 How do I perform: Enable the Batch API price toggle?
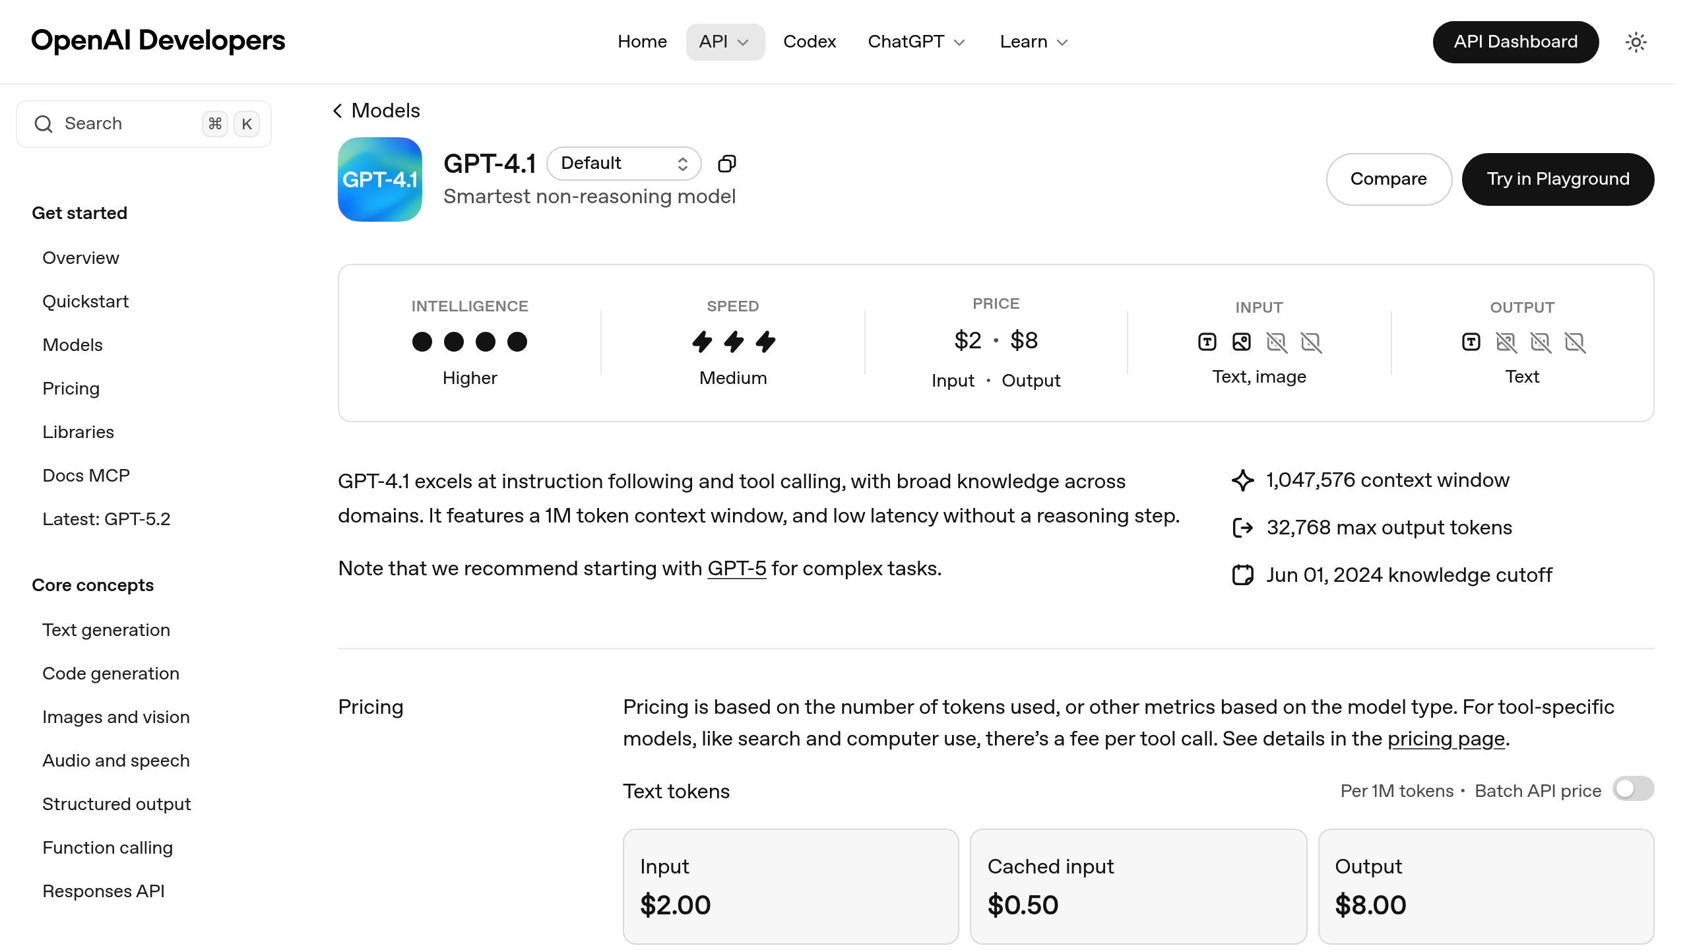pos(1632,789)
